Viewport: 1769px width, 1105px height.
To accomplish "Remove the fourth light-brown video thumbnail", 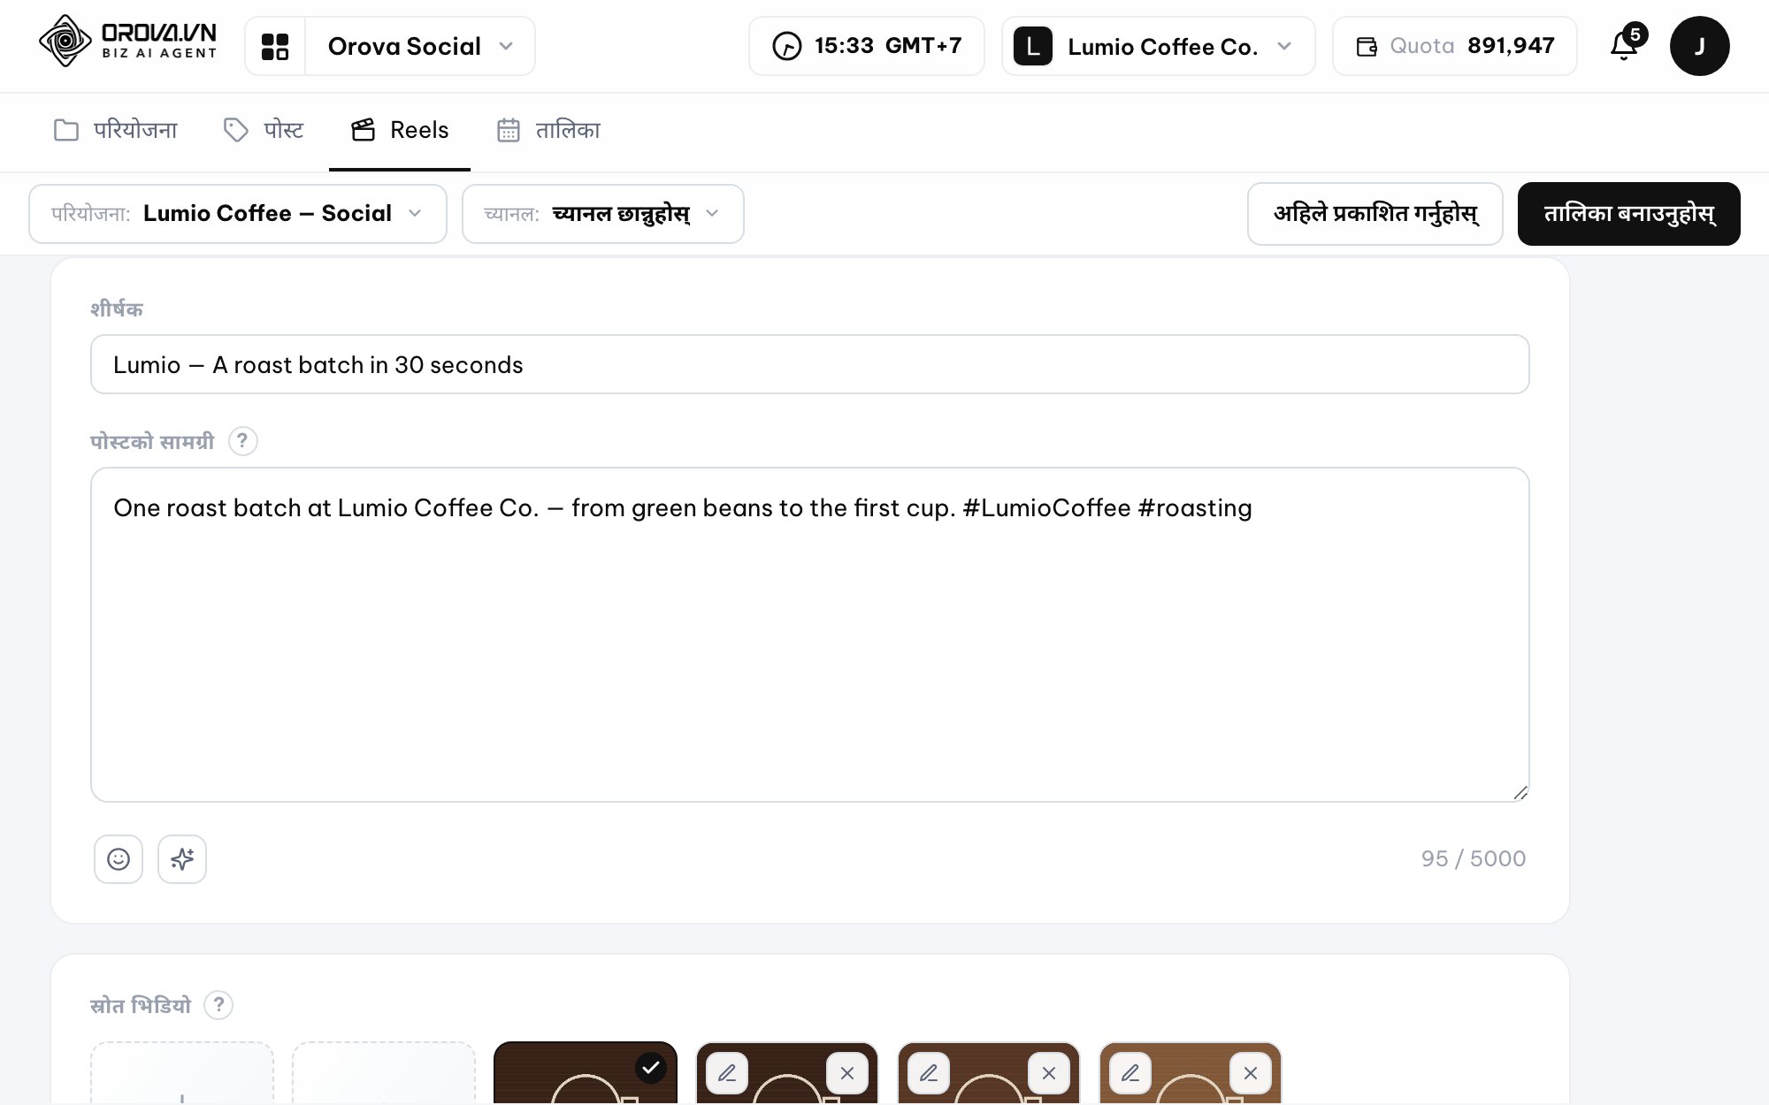I will (1251, 1073).
